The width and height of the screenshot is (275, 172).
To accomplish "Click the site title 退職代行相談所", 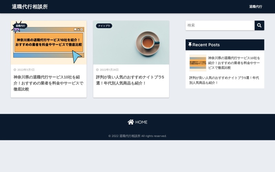I will coord(30,7).
